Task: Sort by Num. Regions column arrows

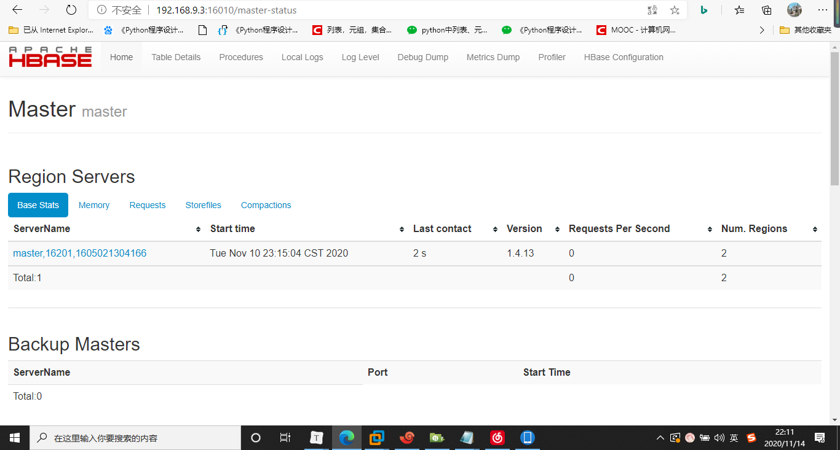Action: pyautogui.click(x=815, y=229)
